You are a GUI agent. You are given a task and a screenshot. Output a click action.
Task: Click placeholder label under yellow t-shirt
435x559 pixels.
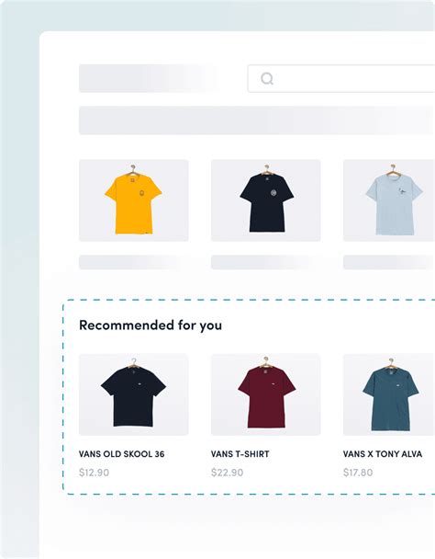tap(132, 262)
